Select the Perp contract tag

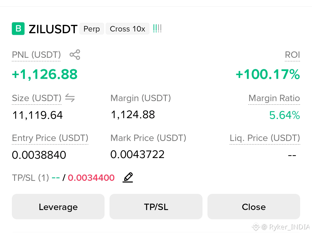pyautogui.click(x=92, y=29)
